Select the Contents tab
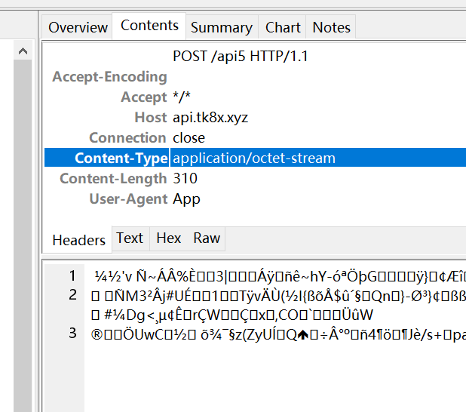Image resolution: width=466 pixels, height=412 pixels. coord(149,26)
